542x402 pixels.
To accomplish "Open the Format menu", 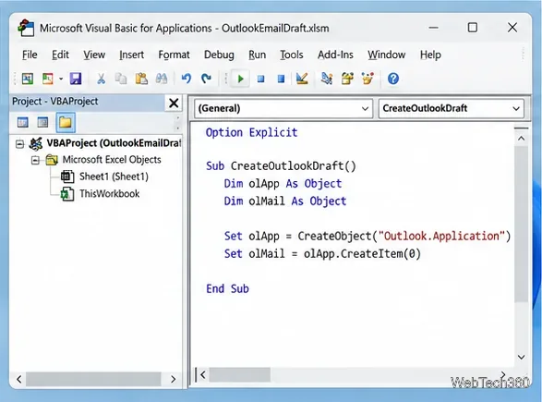I will pos(174,55).
